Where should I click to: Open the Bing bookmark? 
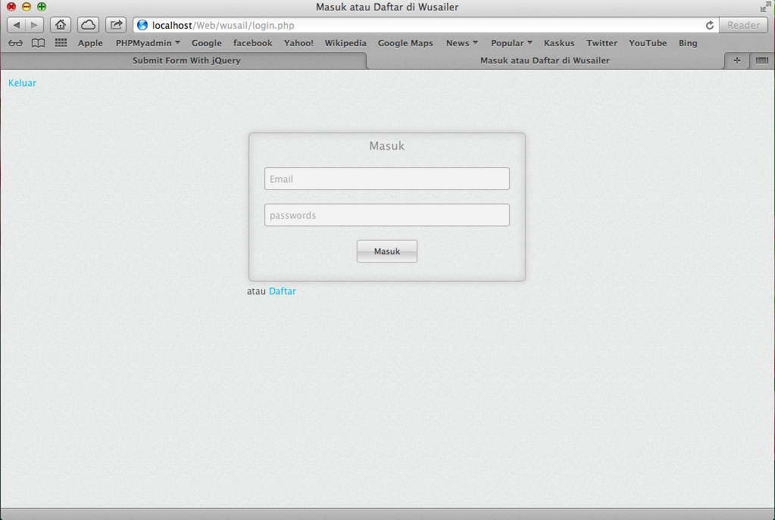[688, 43]
